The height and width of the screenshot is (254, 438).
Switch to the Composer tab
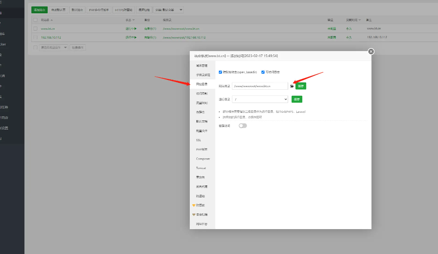(203, 159)
